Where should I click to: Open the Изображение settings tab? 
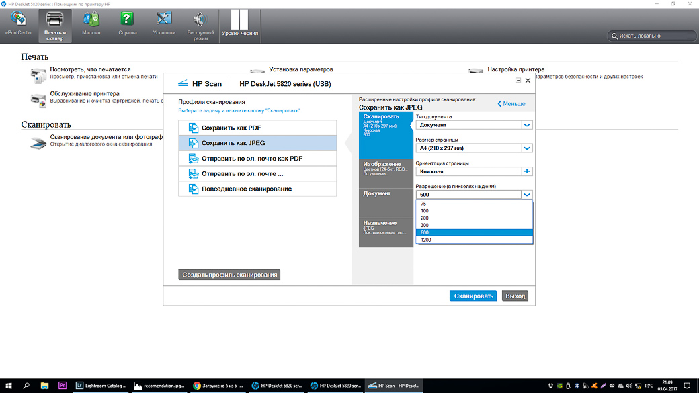pos(386,173)
